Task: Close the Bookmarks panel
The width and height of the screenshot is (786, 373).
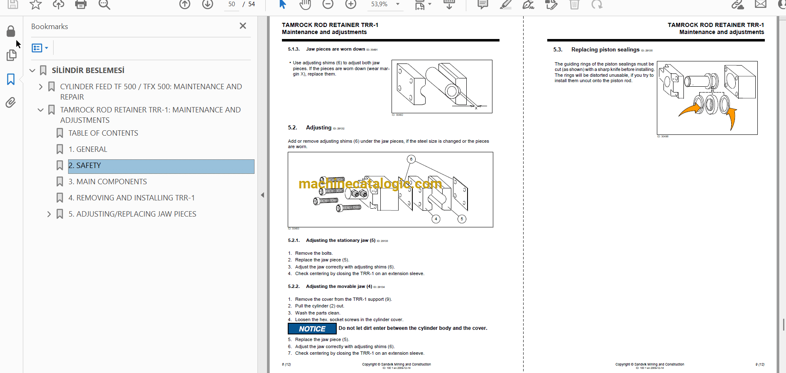Action: click(x=243, y=26)
